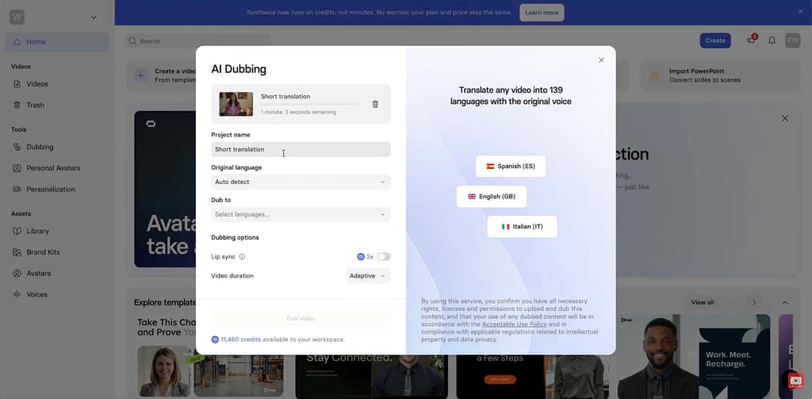Open the Dub to languages dropdown
812x399 pixels.
(x=301, y=214)
